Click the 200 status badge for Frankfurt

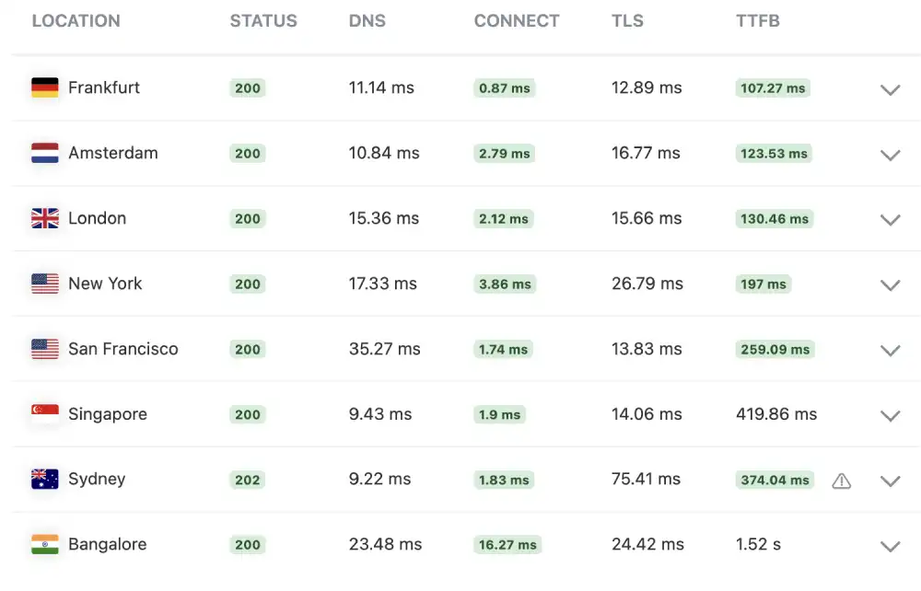coord(247,88)
